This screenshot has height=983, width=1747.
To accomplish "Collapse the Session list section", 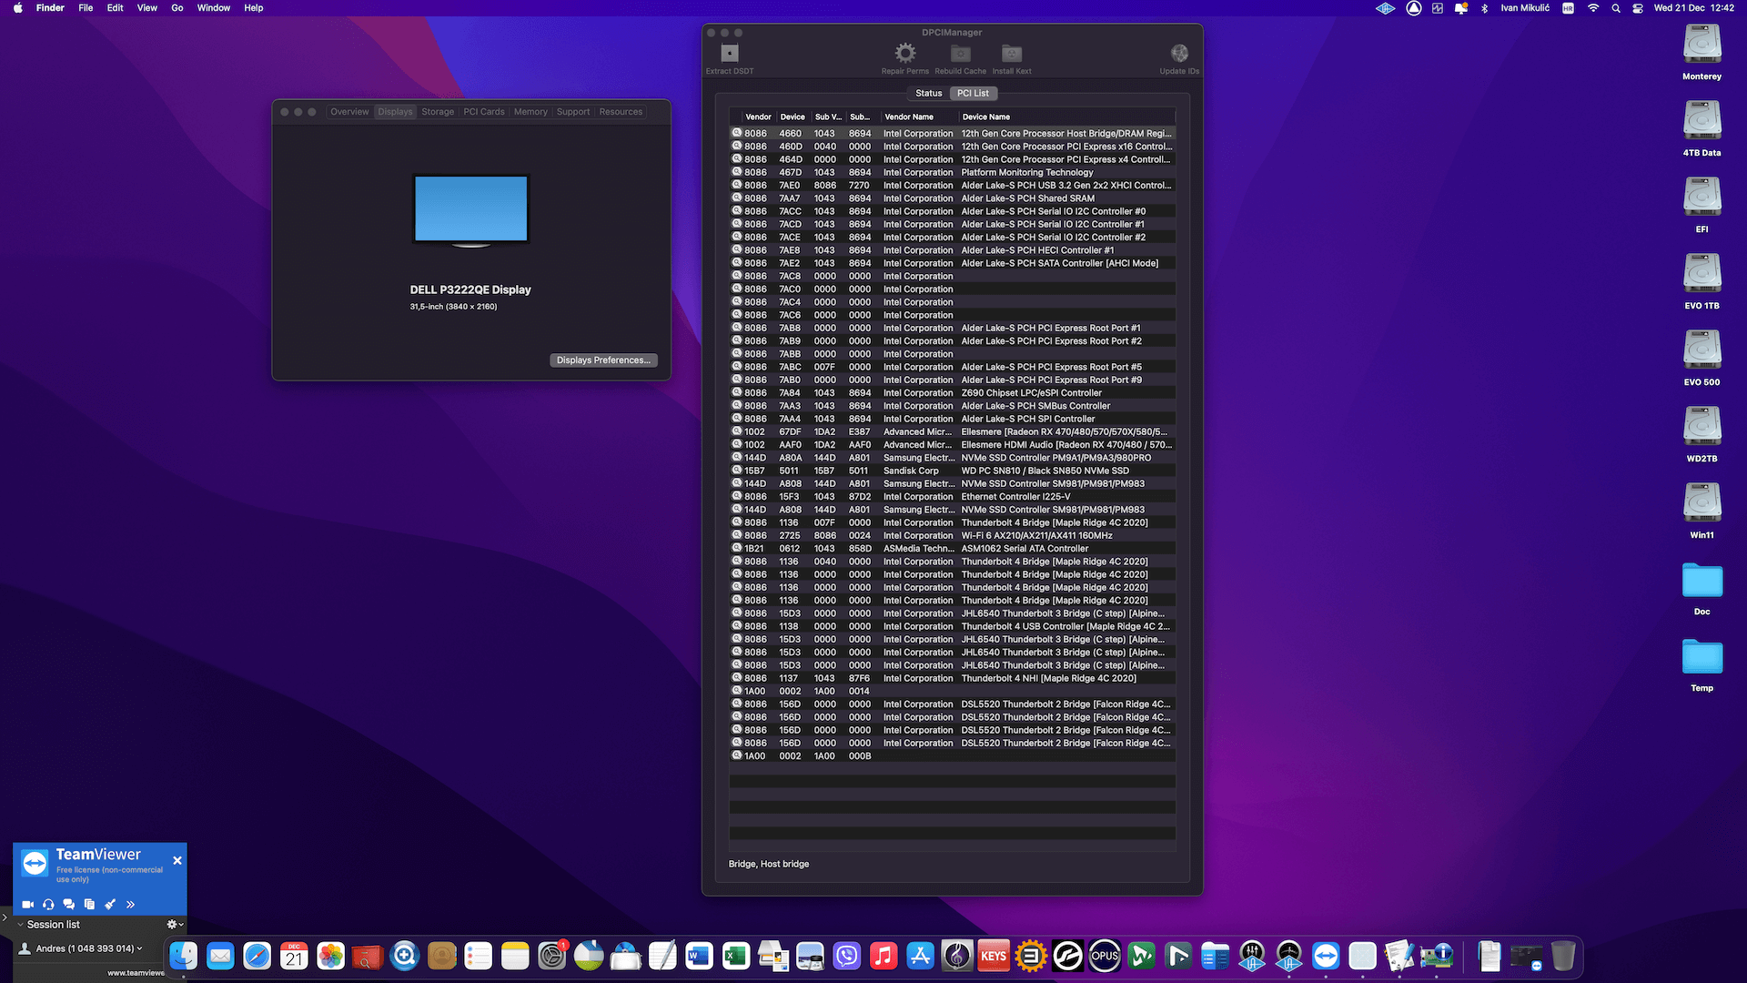I will (x=21, y=925).
